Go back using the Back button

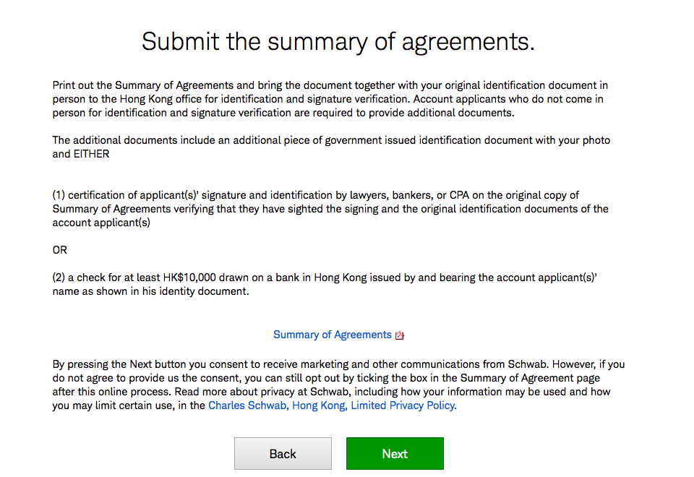coord(283,454)
